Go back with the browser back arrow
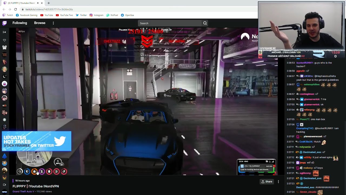Screen dimensions: 346x195 point(4,9)
